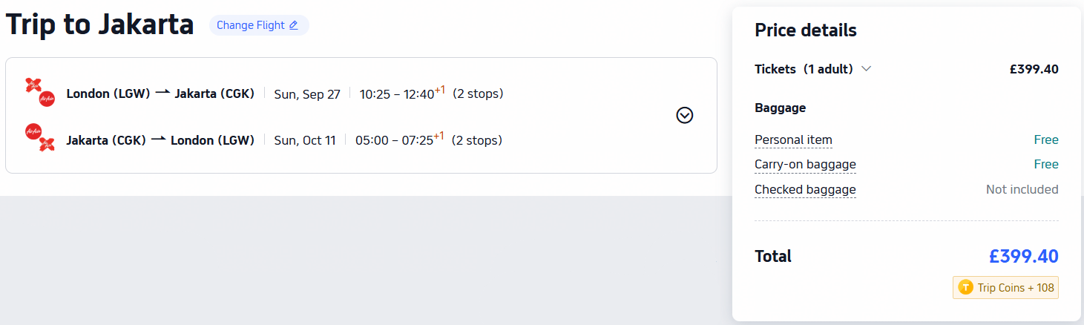The image size is (1084, 325).
Task: Click the return flight arrow icon
Action: [x=159, y=139]
